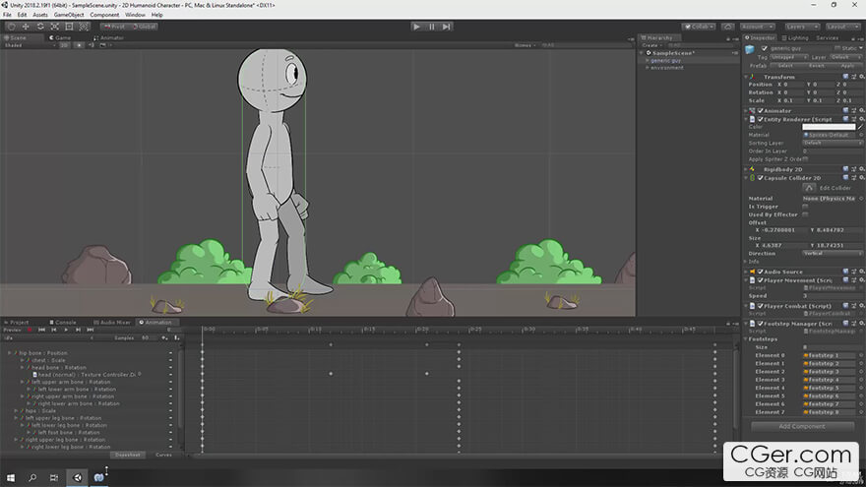Toggle Player Movement script checkbox

[x=761, y=280]
